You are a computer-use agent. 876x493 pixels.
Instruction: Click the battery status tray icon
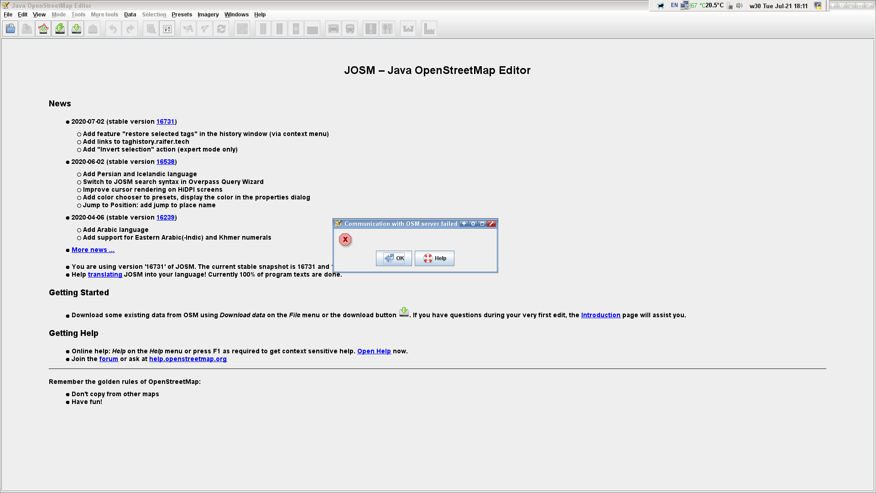coord(730,5)
